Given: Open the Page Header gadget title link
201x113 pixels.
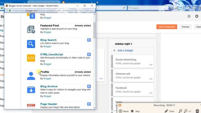Looking at the screenshot, I should (49, 104).
